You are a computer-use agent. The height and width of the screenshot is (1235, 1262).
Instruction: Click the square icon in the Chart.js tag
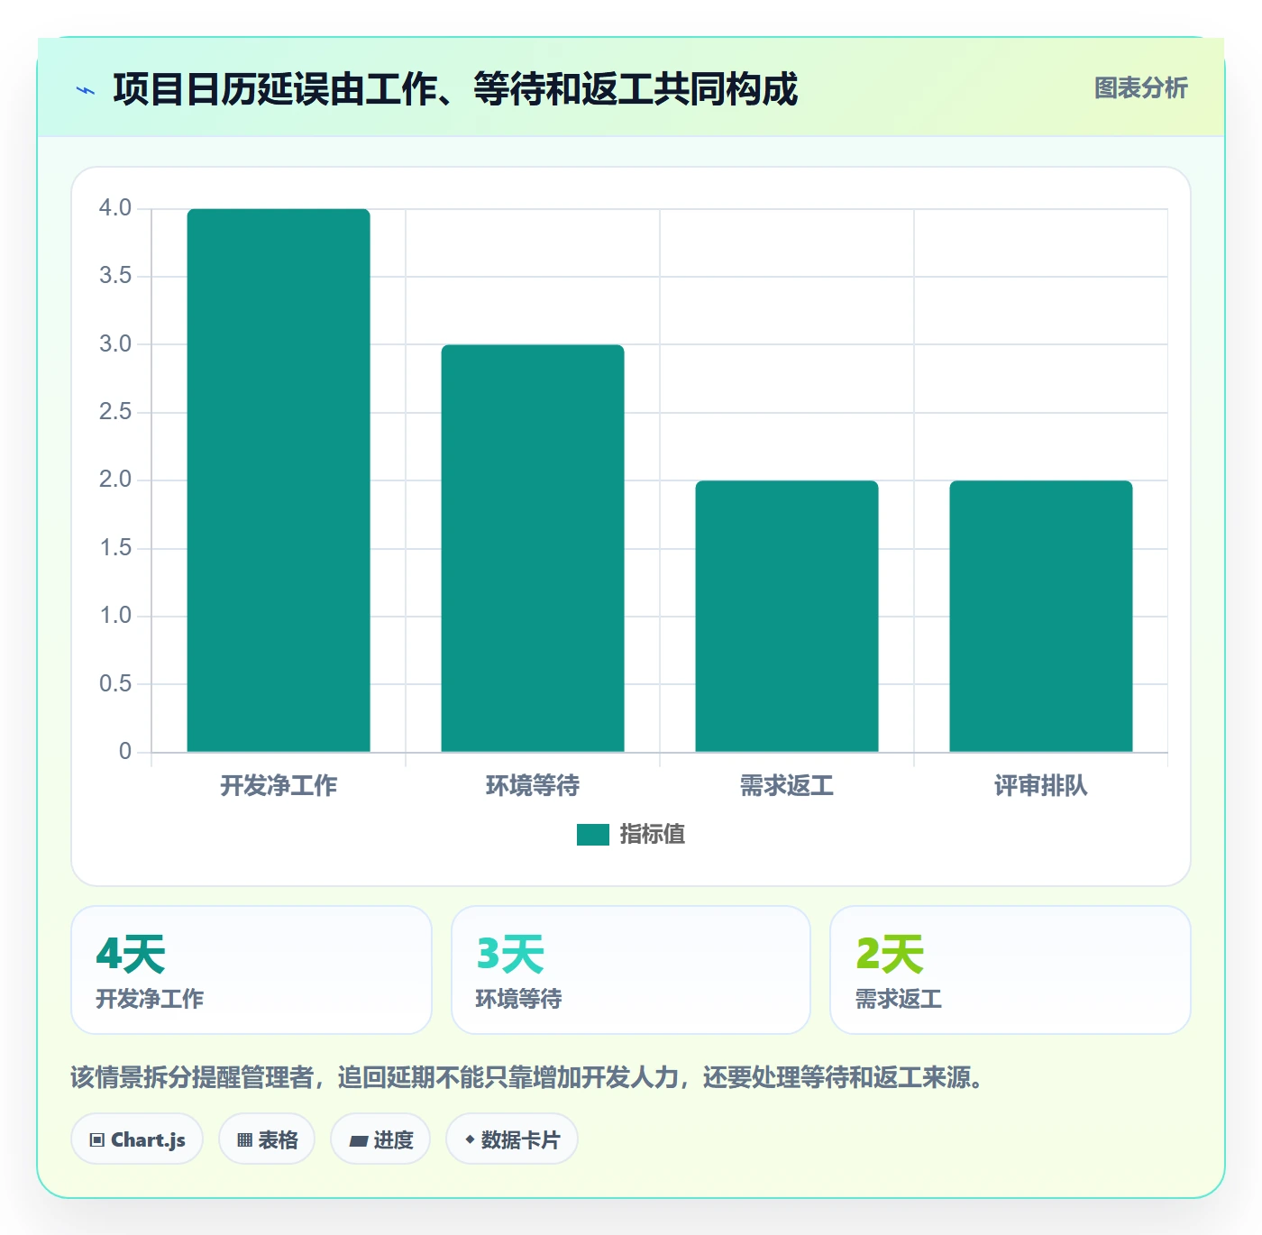click(x=97, y=1140)
